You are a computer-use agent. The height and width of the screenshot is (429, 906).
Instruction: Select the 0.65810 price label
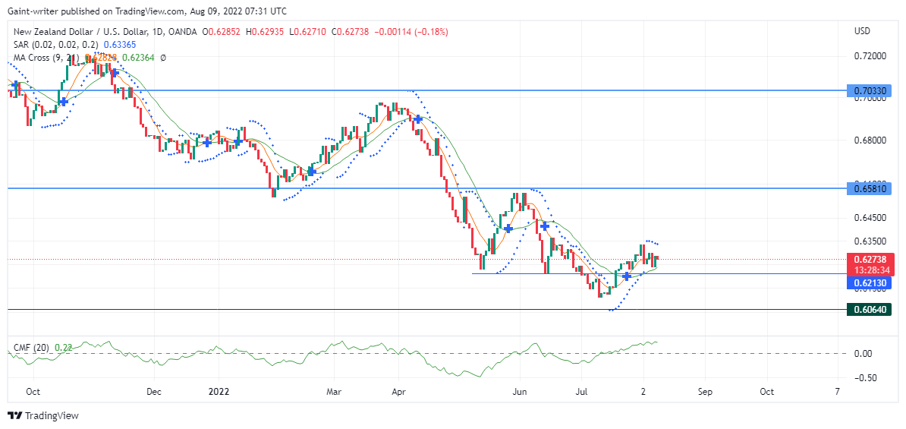tap(870, 188)
